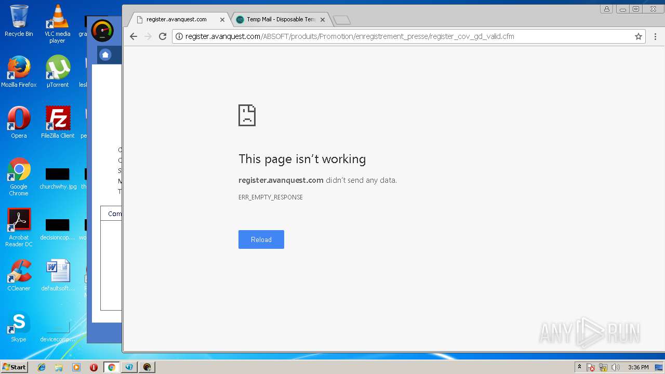This screenshot has width=665, height=374.
Task: Click the Chrome profile icon in the title bar
Action: 606,9
